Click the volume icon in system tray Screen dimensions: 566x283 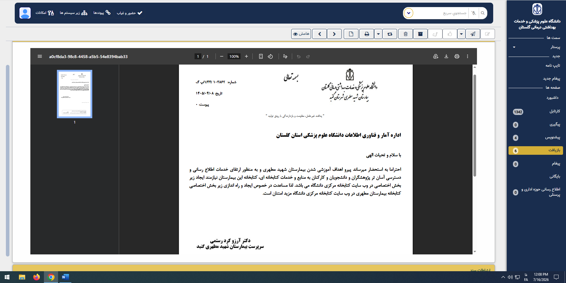(510, 277)
